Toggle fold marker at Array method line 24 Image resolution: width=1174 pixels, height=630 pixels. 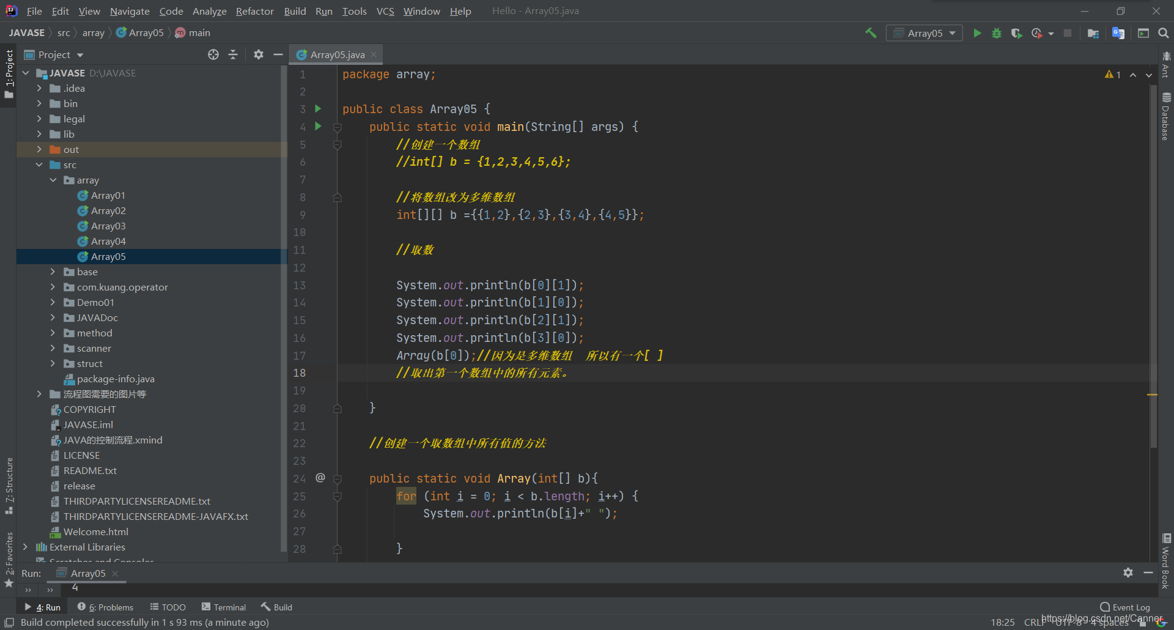click(x=338, y=479)
